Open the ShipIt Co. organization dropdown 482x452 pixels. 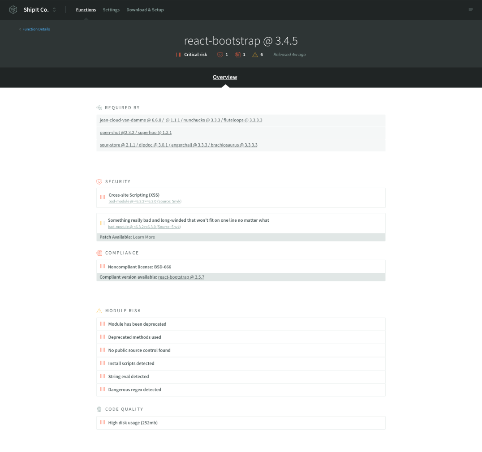[54, 10]
